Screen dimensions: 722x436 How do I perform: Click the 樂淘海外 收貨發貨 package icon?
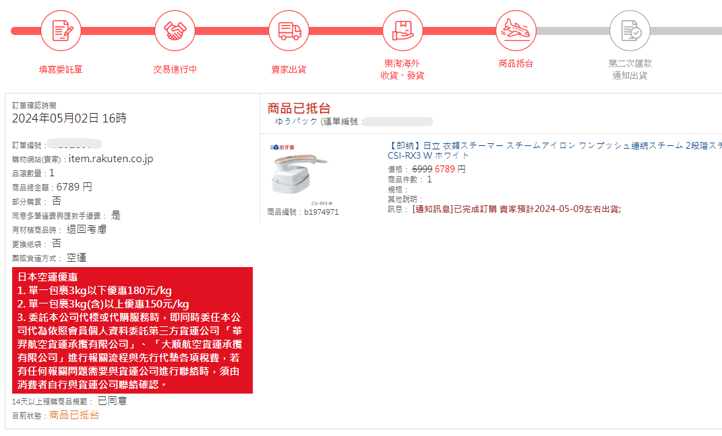402,31
